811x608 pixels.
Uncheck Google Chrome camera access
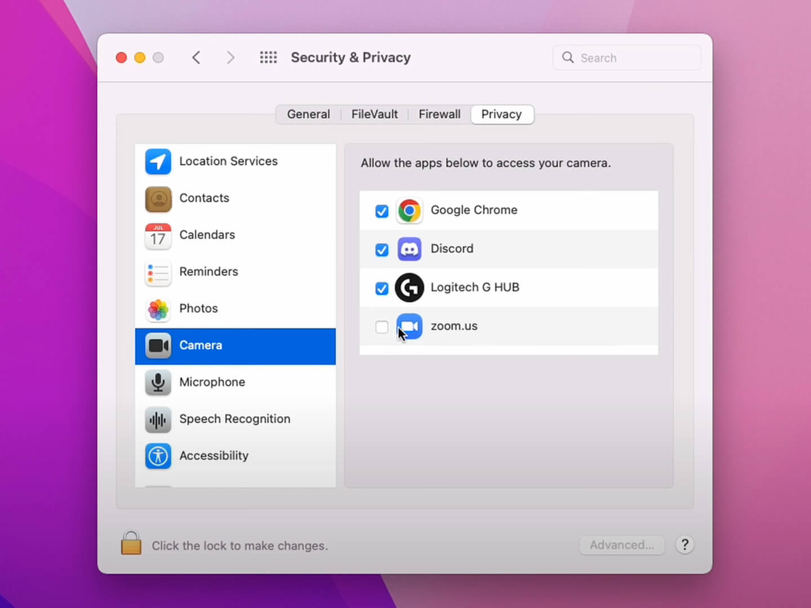click(x=382, y=211)
